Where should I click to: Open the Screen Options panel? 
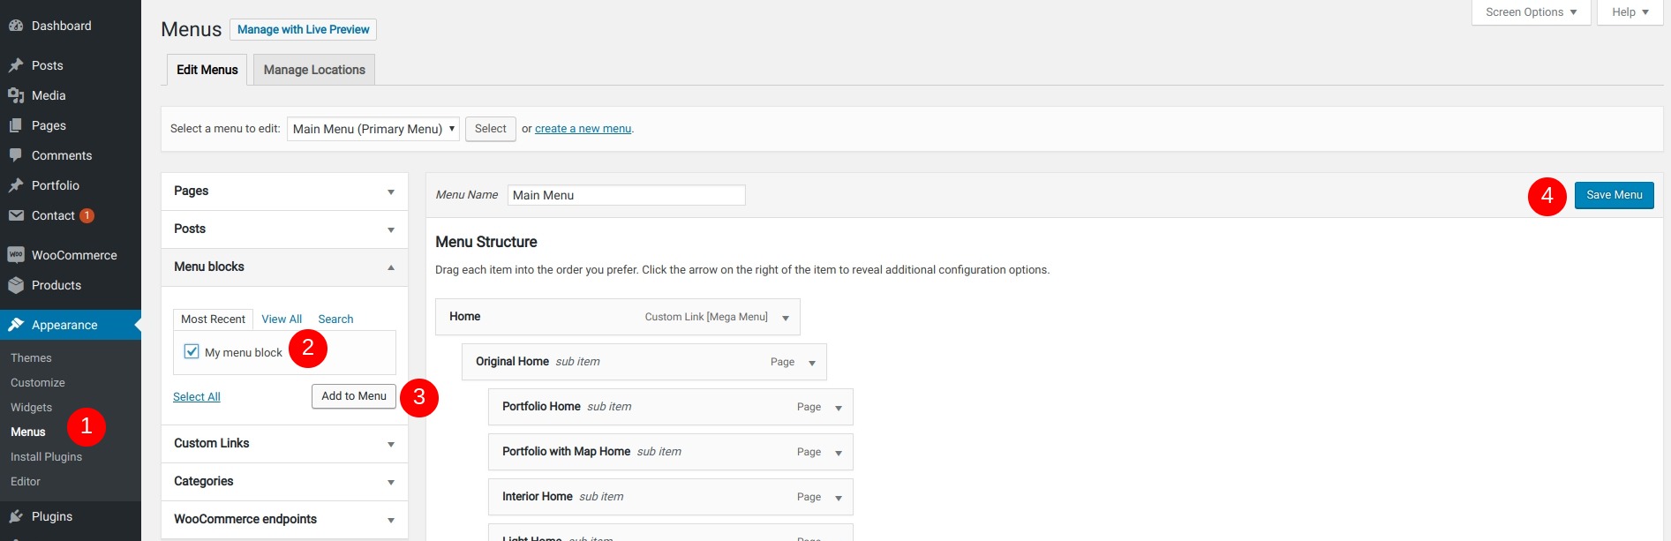click(x=1531, y=12)
